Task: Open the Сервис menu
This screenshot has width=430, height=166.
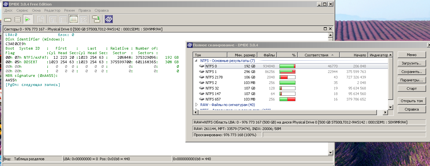Action: point(22,10)
